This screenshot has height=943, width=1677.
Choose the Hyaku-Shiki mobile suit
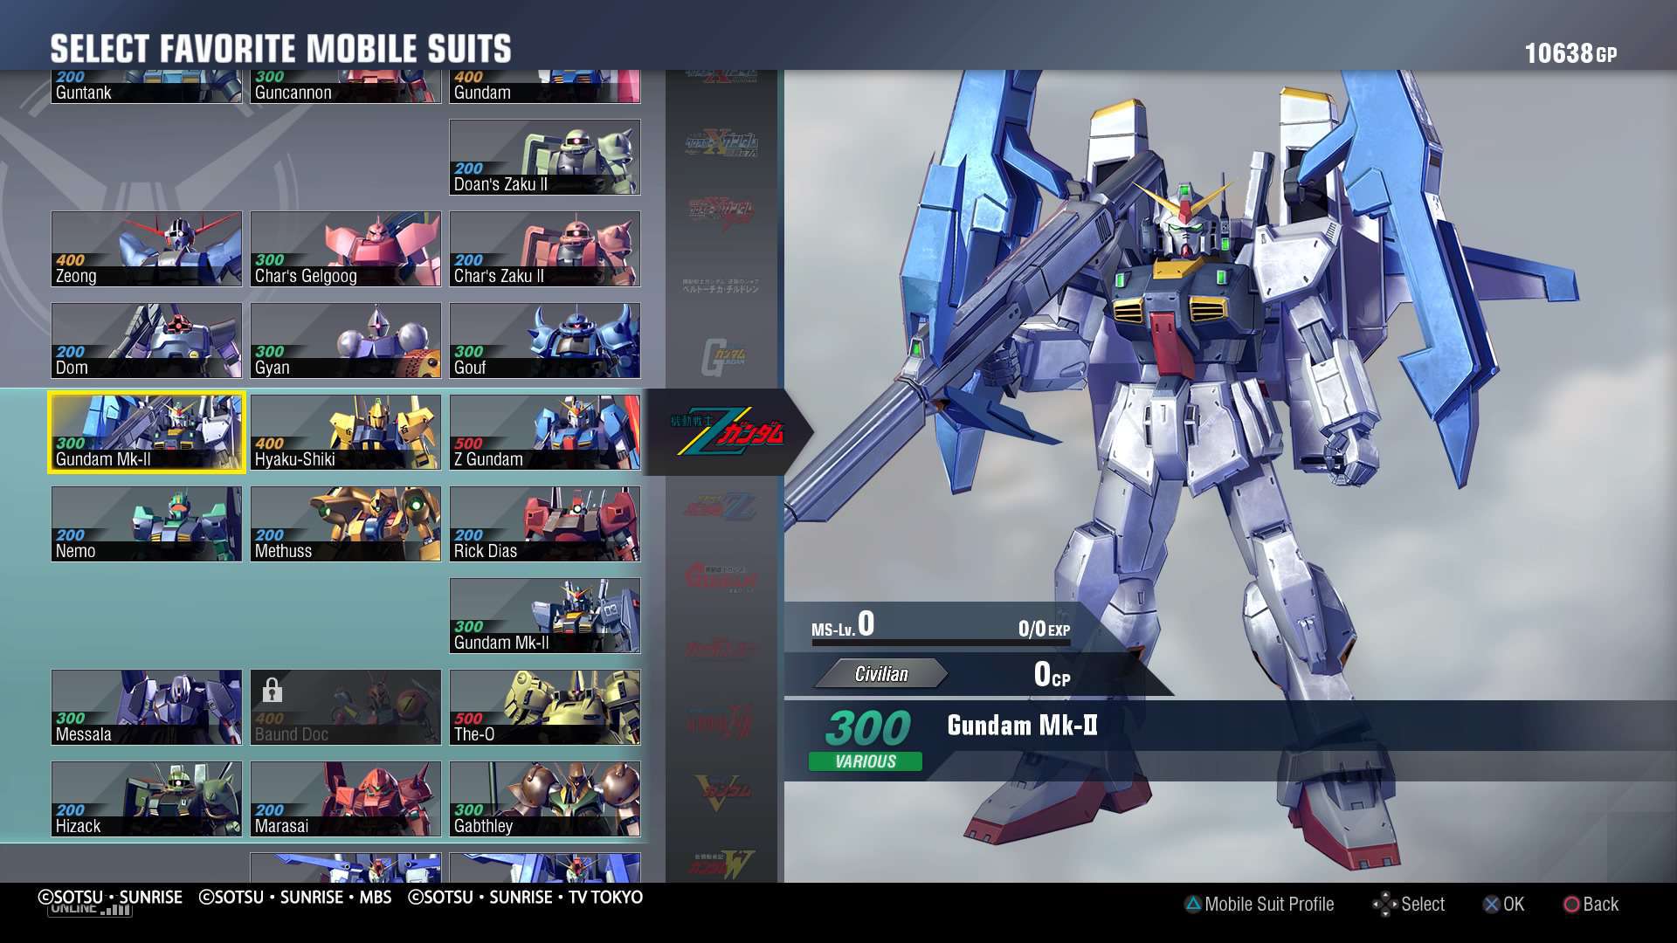346,432
